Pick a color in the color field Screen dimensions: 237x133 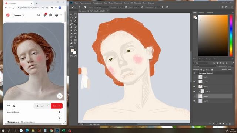[213, 35]
